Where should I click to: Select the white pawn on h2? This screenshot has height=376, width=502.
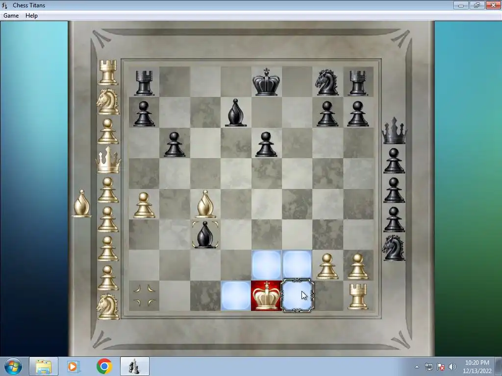(358, 266)
